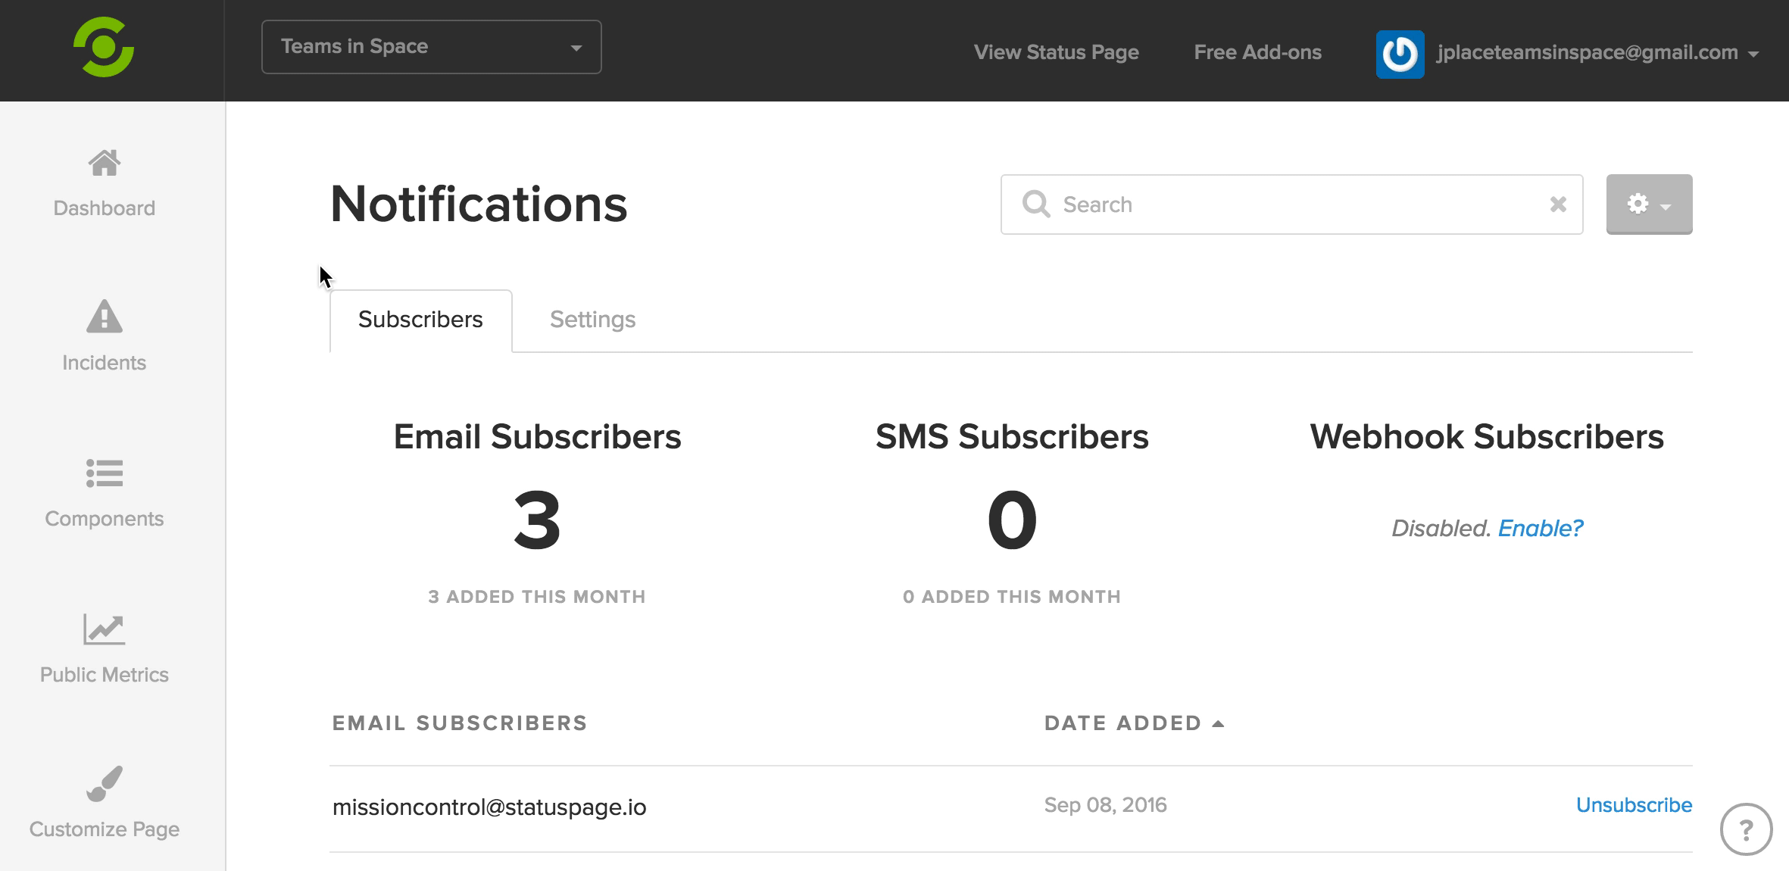Screen dimensions: 1789x871
Task: Open the Dashboard home icon
Action: click(105, 163)
